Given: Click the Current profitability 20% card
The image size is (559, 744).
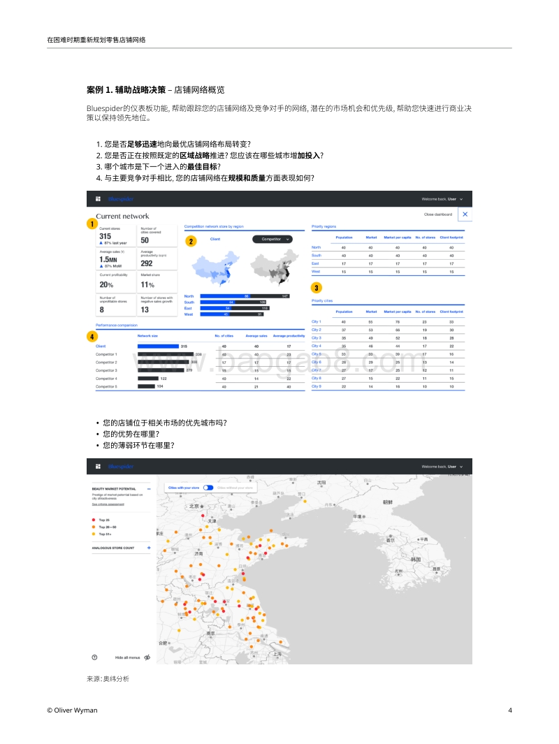Looking at the screenshot, I should [115, 282].
